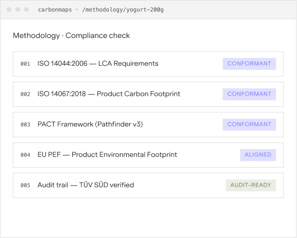Click the ALIGNED status badge
The image size is (297, 238).
click(x=258, y=155)
